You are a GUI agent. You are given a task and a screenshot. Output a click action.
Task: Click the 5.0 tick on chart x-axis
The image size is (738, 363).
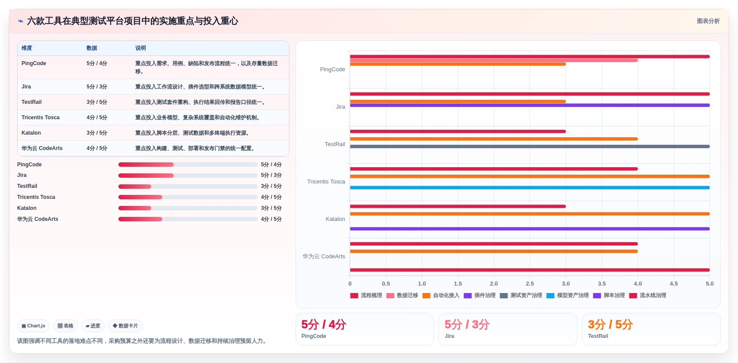coord(710,284)
